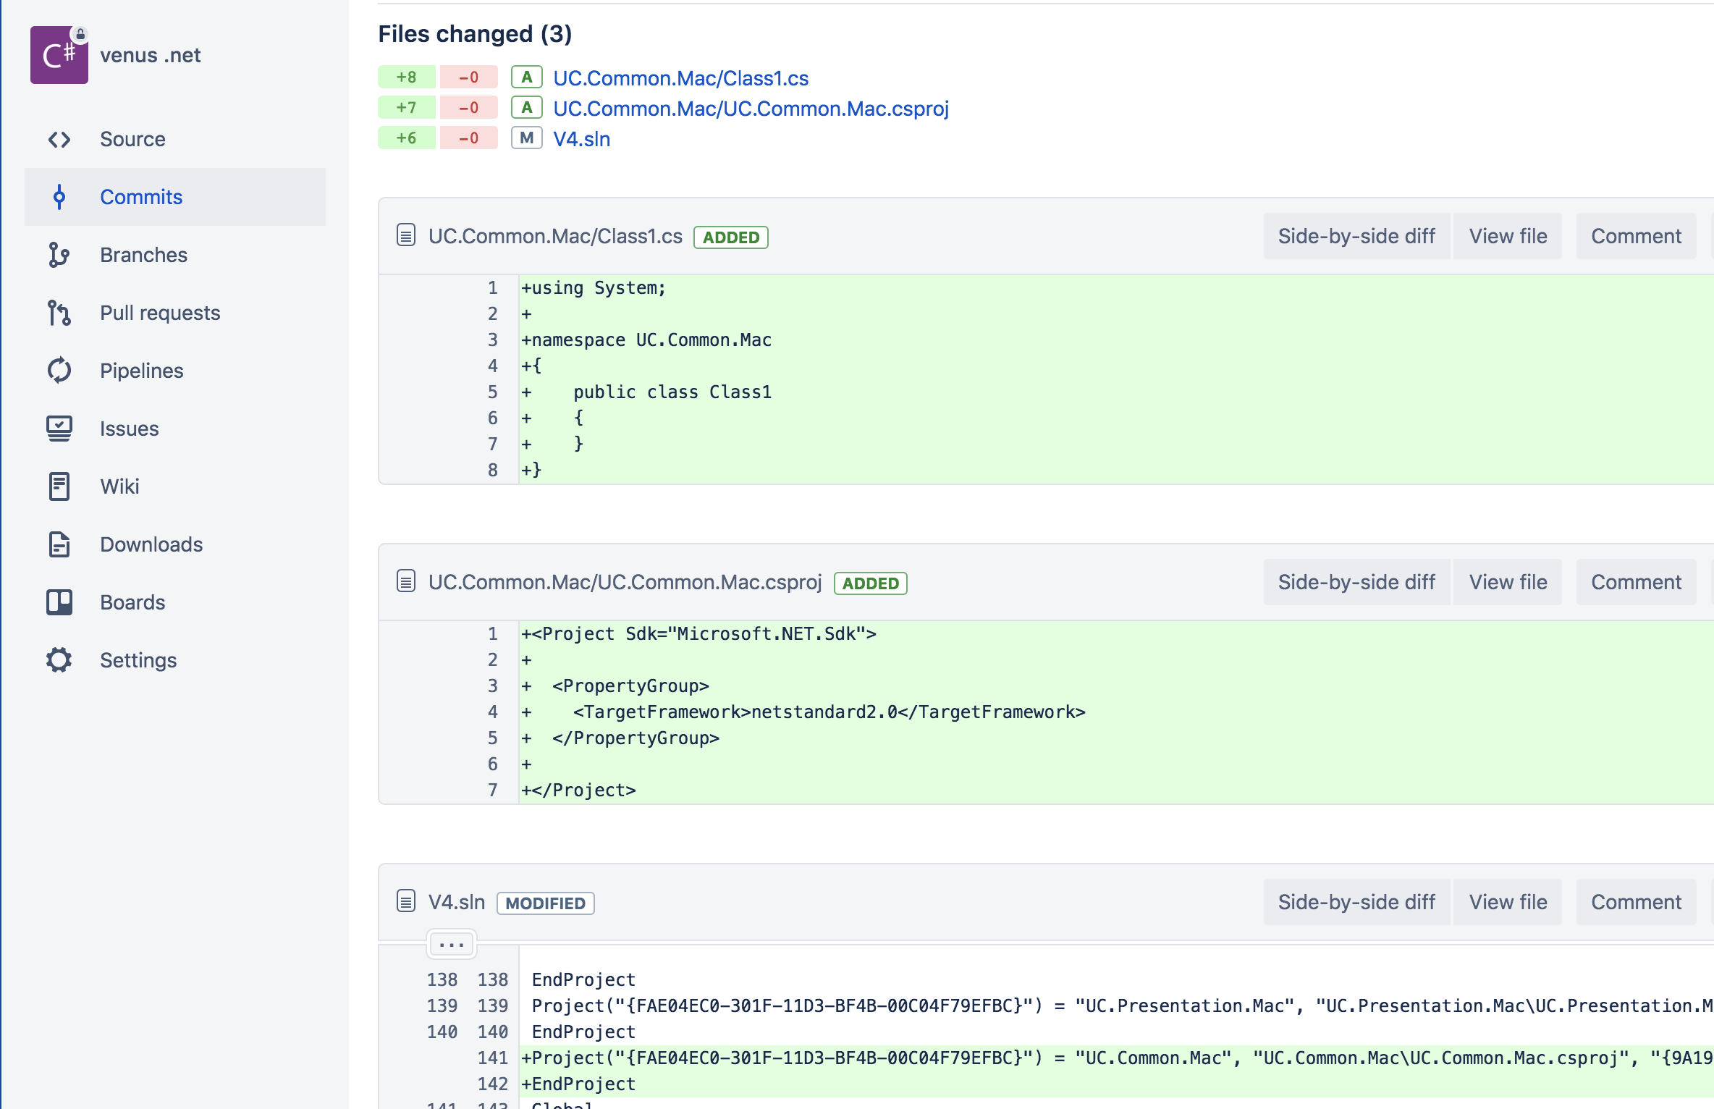View file for V4.sln

pos(1508,902)
